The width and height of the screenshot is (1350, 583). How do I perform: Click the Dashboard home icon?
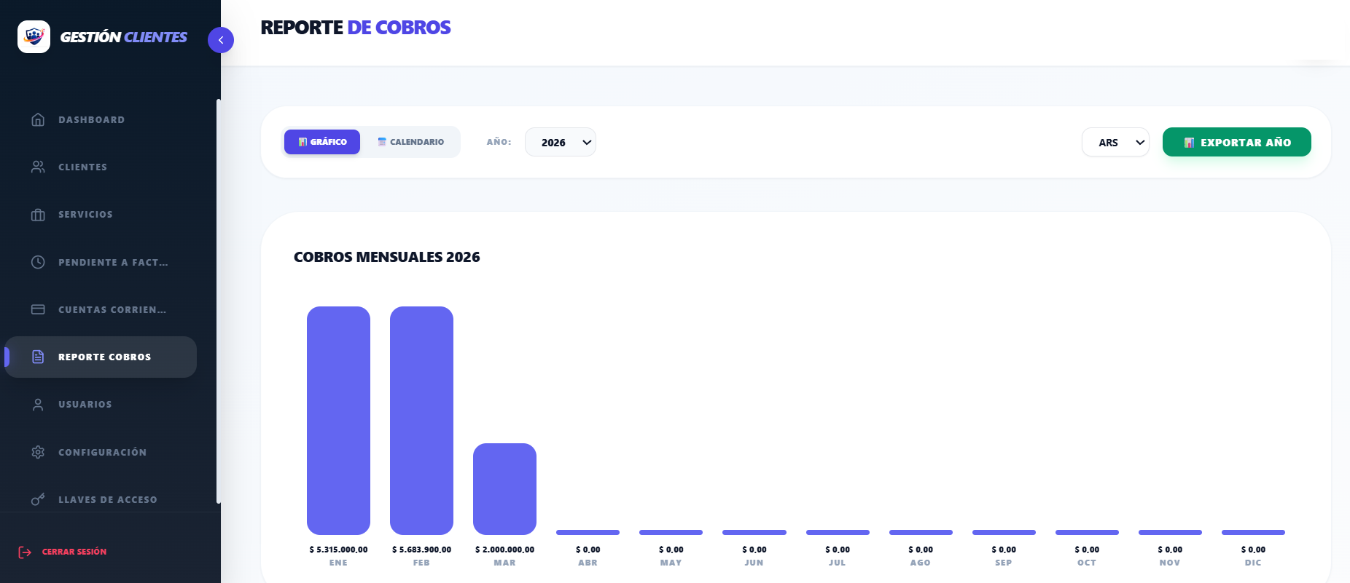[x=38, y=119]
